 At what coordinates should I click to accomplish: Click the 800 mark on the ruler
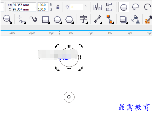[71, 33]
